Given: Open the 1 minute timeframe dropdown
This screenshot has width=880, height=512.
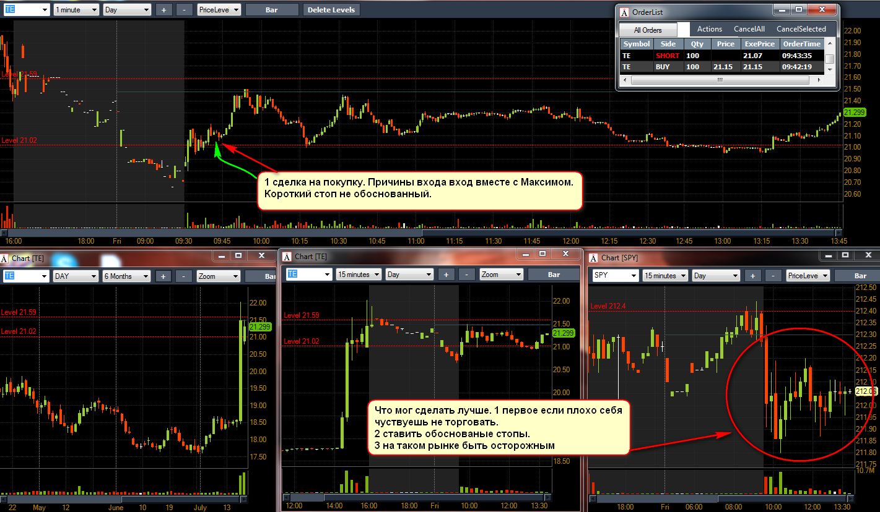Looking at the screenshot, I should click(76, 10).
